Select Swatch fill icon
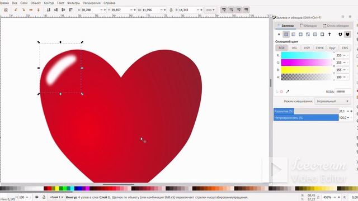 coord(322,35)
